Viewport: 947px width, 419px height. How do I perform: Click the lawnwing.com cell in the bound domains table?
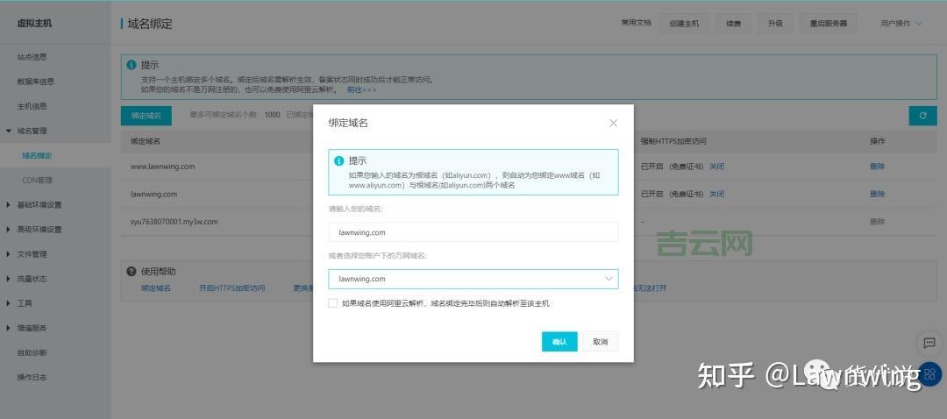tap(153, 194)
